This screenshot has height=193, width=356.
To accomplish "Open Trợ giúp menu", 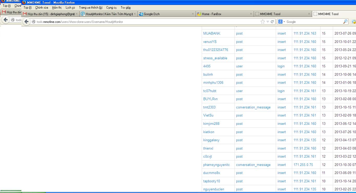I will (x=126, y=8).
